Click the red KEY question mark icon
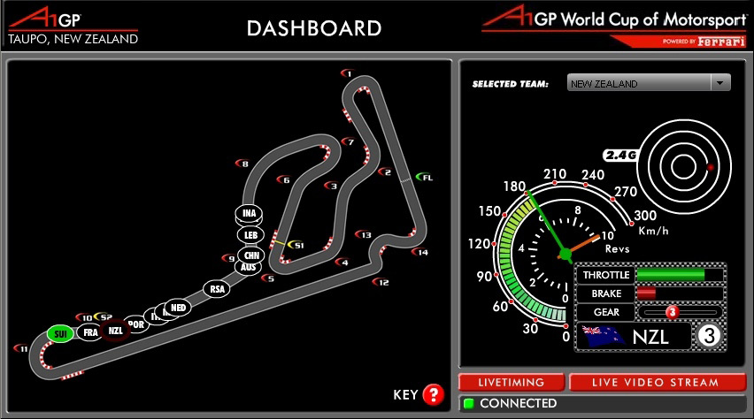Image resolution: width=754 pixels, height=419 pixels. pos(433,394)
